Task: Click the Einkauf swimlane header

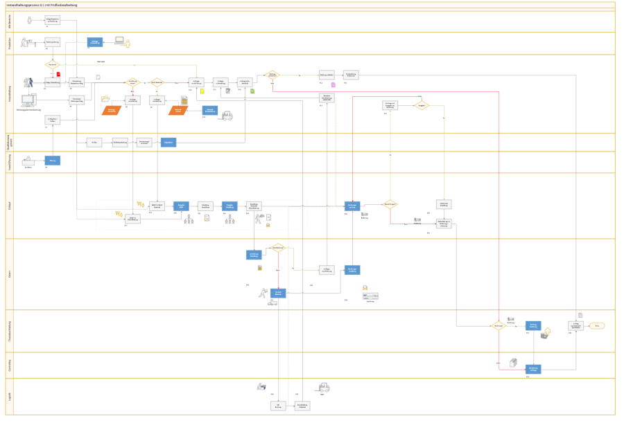Action: pyautogui.click(x=9, y=206)
